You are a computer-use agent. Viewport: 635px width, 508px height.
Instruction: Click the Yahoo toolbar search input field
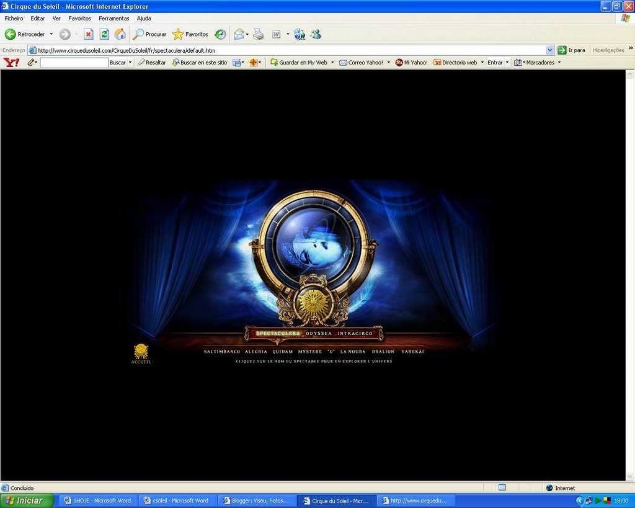point(74,63)
